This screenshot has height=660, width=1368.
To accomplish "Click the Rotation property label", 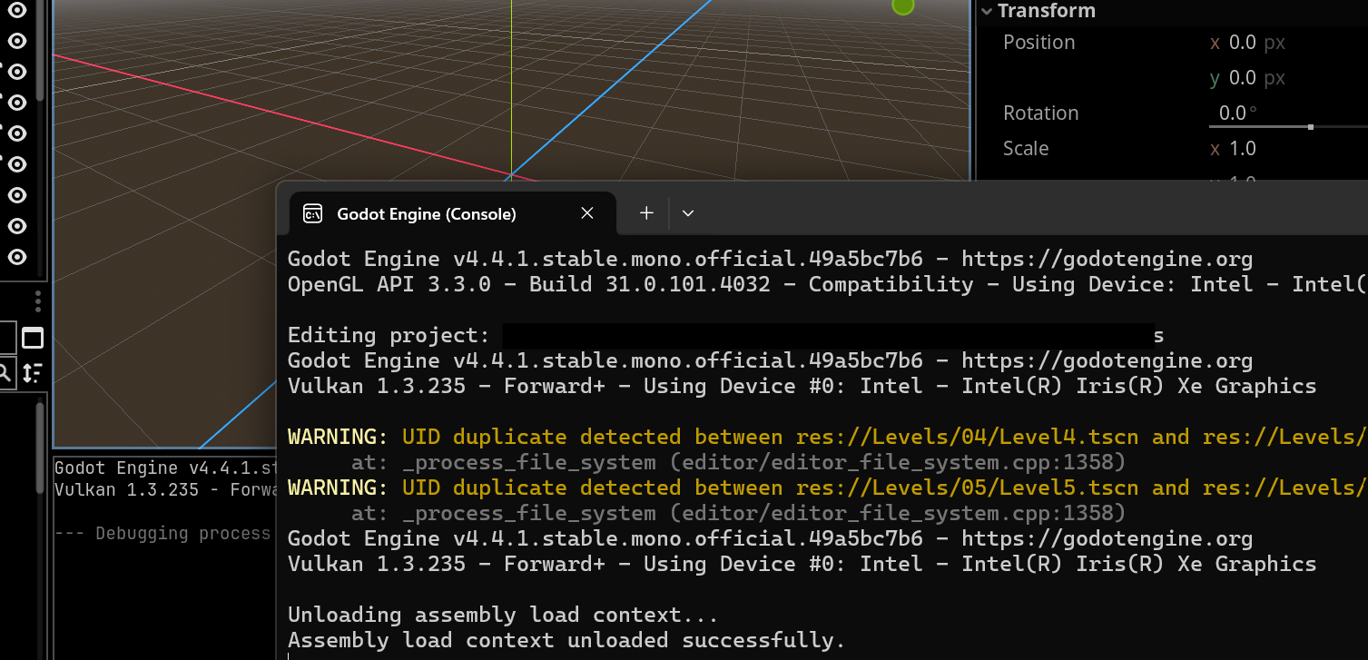I will point(1040,113).
